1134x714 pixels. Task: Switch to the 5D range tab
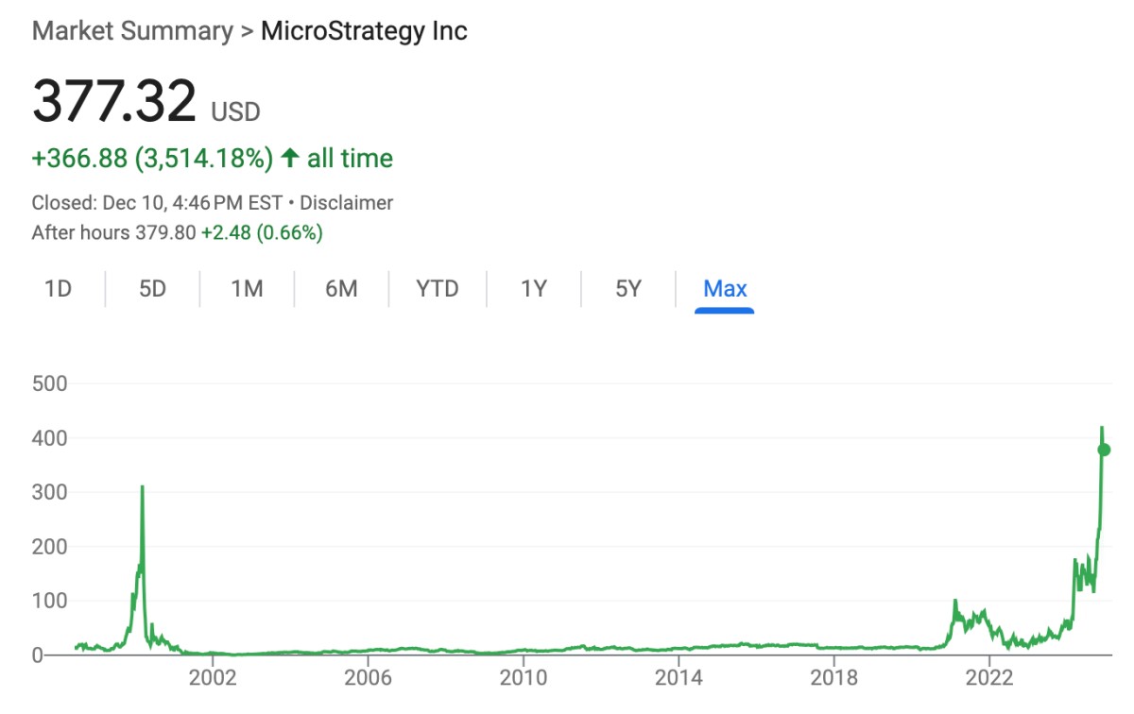(152, 289)
